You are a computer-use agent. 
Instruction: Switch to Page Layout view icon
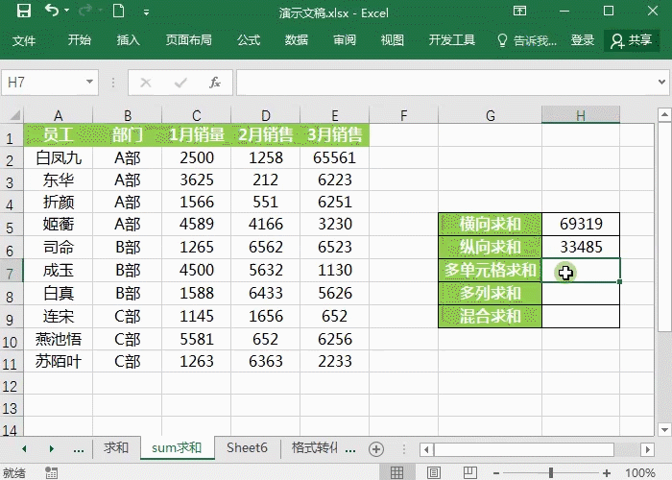pos(433,472)
